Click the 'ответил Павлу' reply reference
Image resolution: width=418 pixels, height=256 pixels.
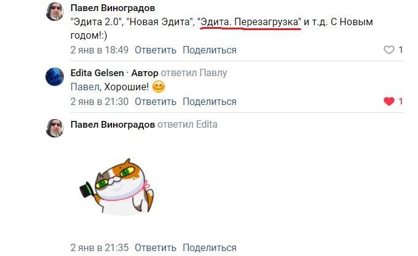[x=194, y=73]
